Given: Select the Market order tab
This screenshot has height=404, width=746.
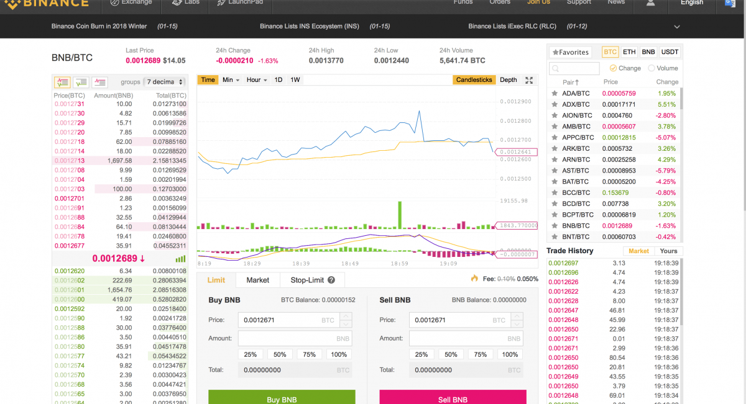Looking at the screenshot, I should click(257, 280).
